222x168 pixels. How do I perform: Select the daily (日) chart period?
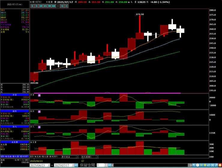58,6
